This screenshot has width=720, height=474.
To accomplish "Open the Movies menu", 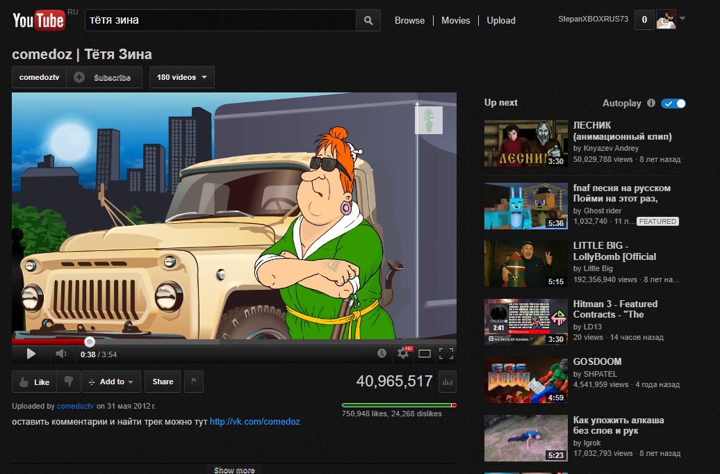I will pyautogui.click(x=455, y=21).
